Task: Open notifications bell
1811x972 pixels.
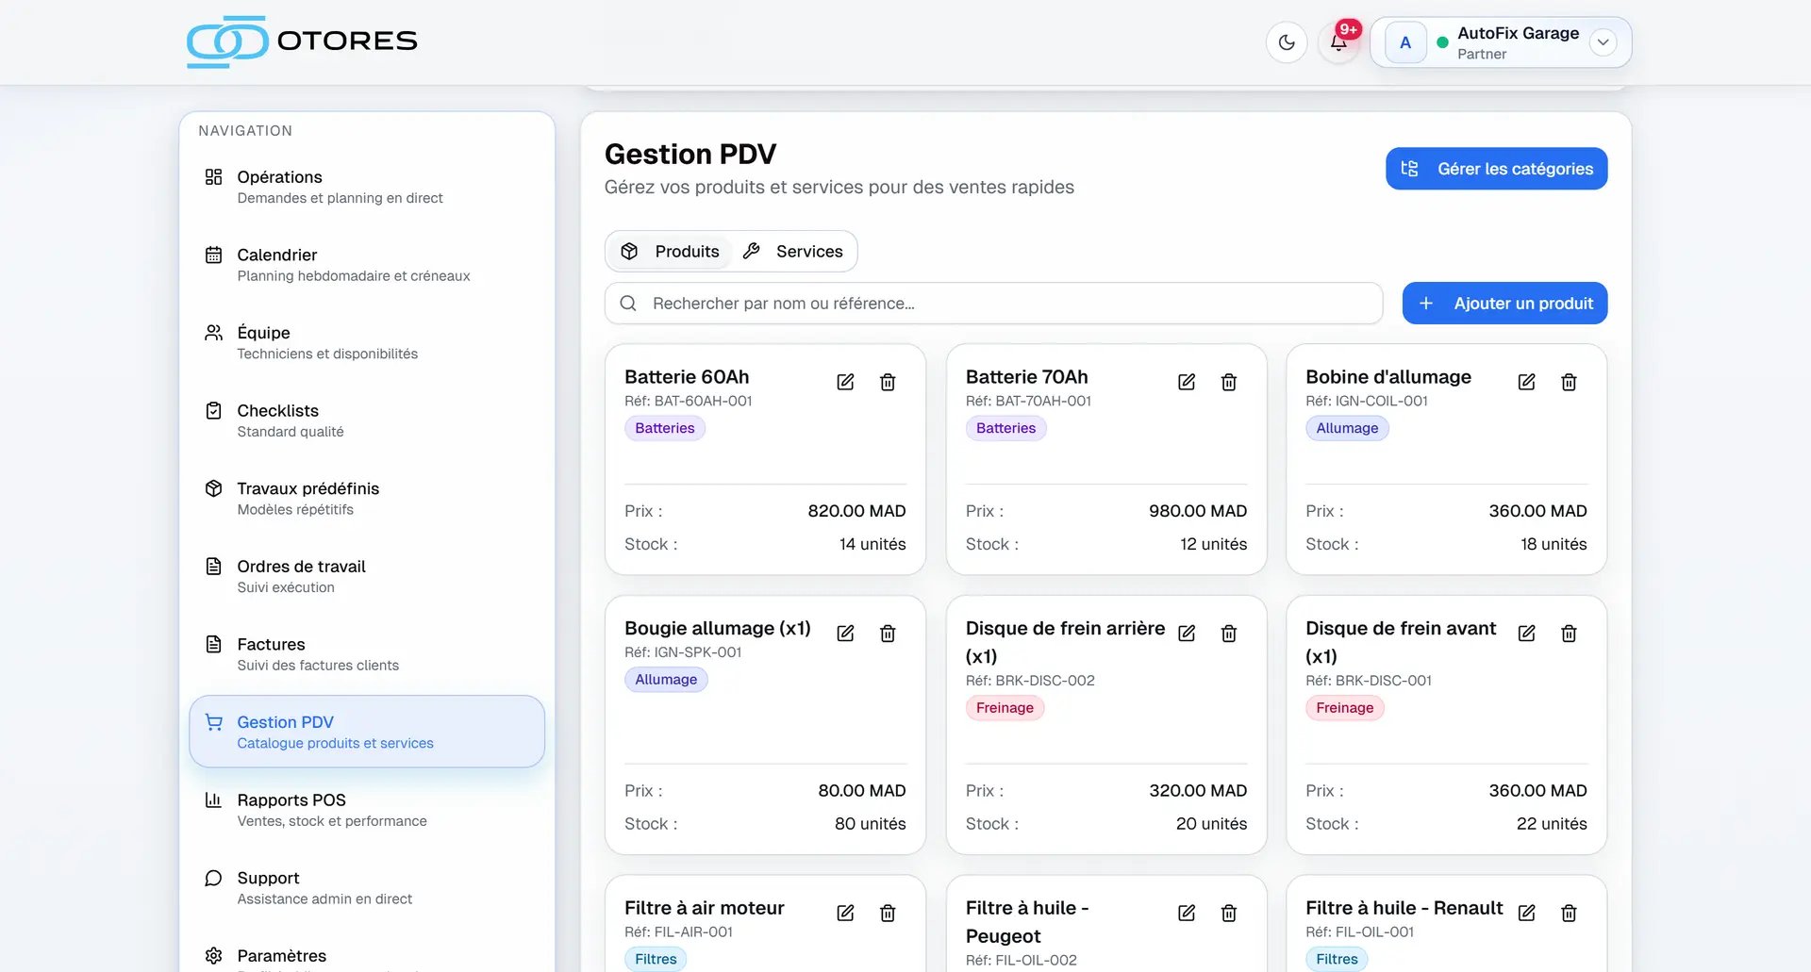Action: (1338, 42)
